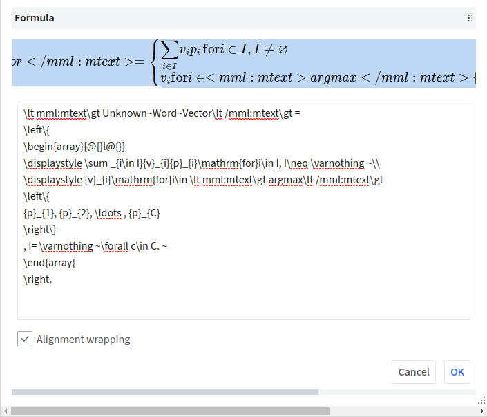This screenshot has height=417, width=487.
Task: Click the Alignment wrapping label text
Action: pyautogui.click(x=83, y=340)
